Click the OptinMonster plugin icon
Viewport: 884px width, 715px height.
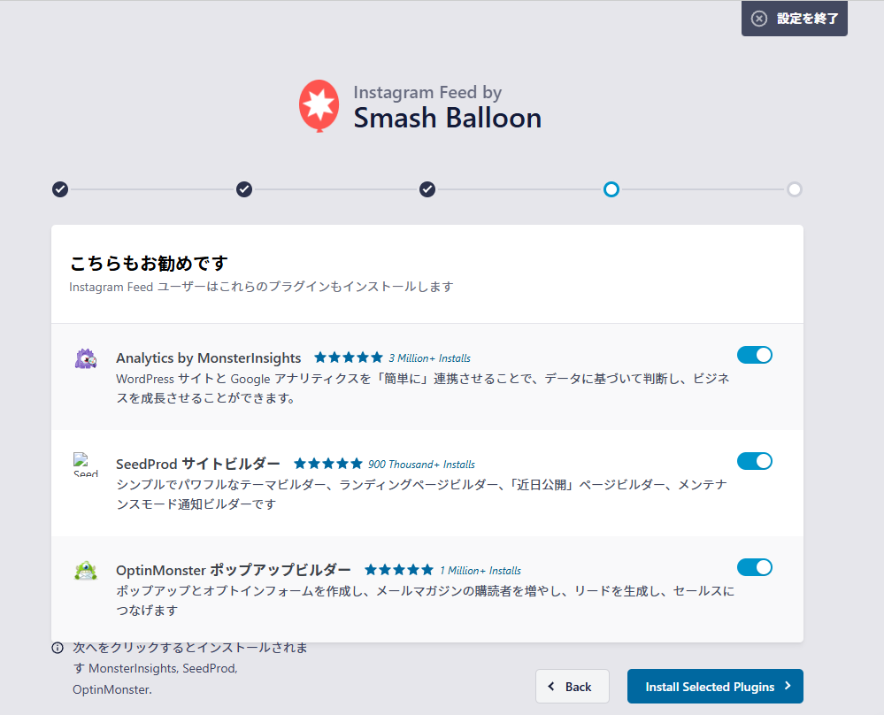[x=86, y=571]
